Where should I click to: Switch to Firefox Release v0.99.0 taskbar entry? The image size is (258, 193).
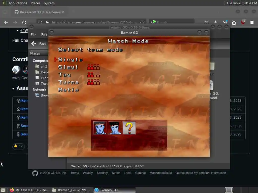pos(29,190)
